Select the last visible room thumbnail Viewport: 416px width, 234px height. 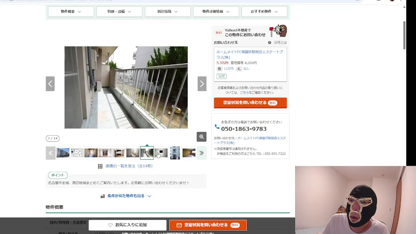click(x=189, y=153)
